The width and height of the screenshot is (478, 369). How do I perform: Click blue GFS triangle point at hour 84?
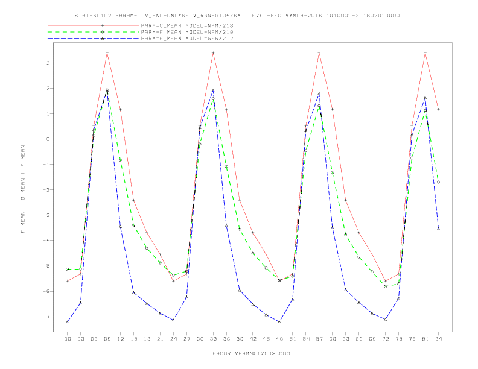pos(439,228)
